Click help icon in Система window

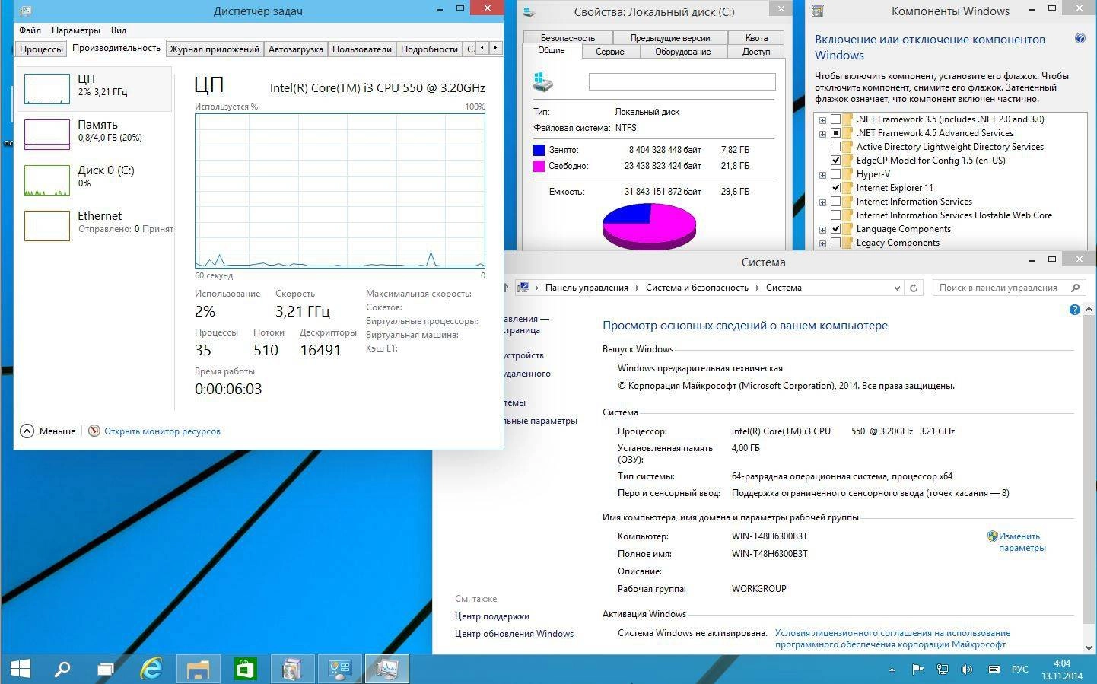[x=1074, y=310]
